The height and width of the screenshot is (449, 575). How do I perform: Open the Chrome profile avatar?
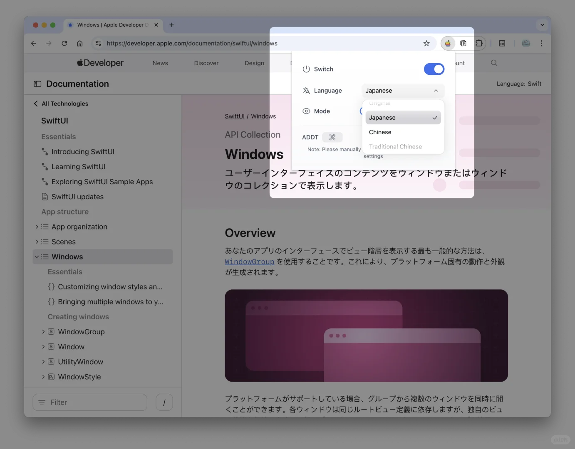coord(526,43)
